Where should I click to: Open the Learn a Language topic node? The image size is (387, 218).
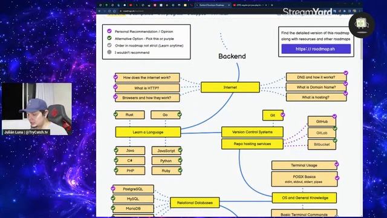[148, 132]
